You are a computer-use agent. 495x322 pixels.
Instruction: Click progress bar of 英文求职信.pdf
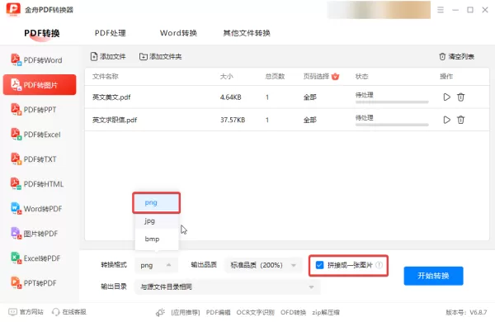(392, 125)
